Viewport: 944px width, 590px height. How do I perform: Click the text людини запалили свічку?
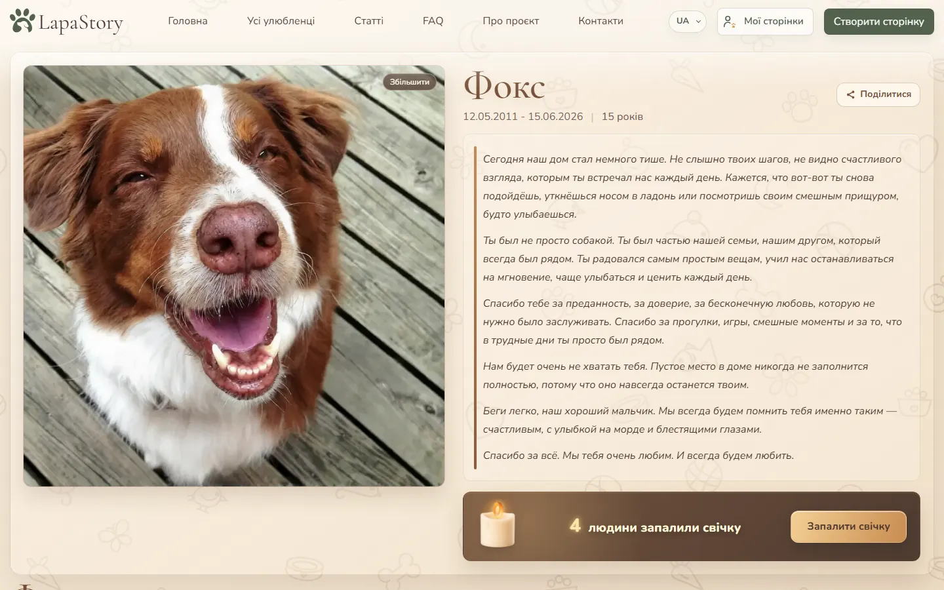[x=665, y=528]
